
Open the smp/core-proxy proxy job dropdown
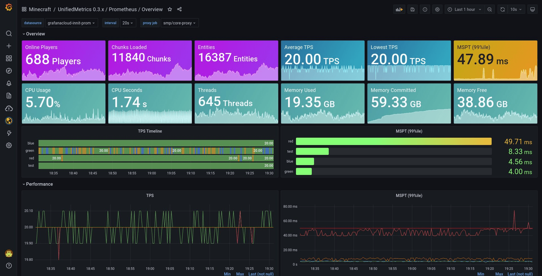tap(180, 23)
